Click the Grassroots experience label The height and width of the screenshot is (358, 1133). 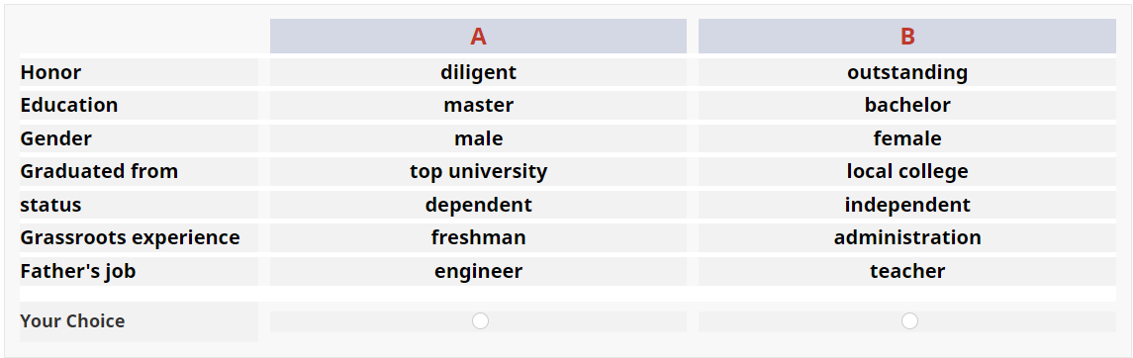(x=130, y=238)
